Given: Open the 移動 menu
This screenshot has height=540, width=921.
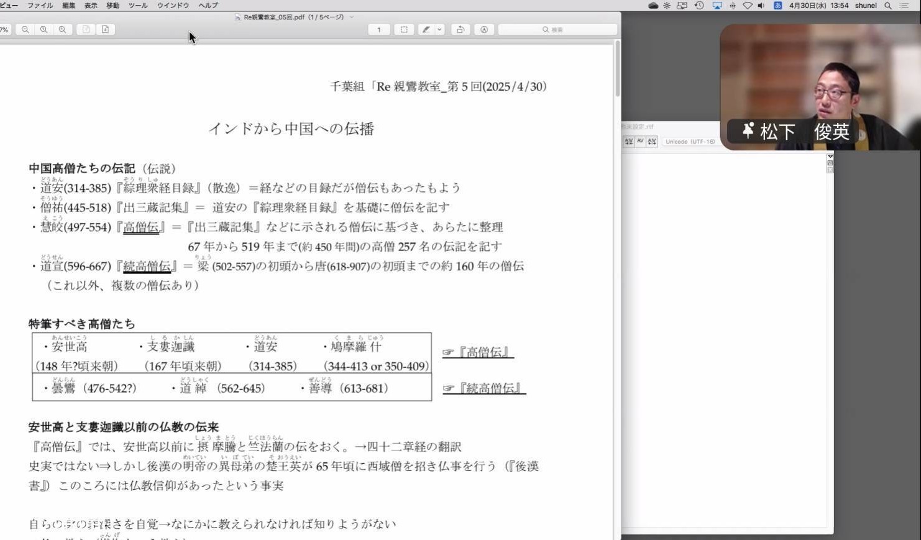Looking at the screenshot, I should tap(112, 6).
